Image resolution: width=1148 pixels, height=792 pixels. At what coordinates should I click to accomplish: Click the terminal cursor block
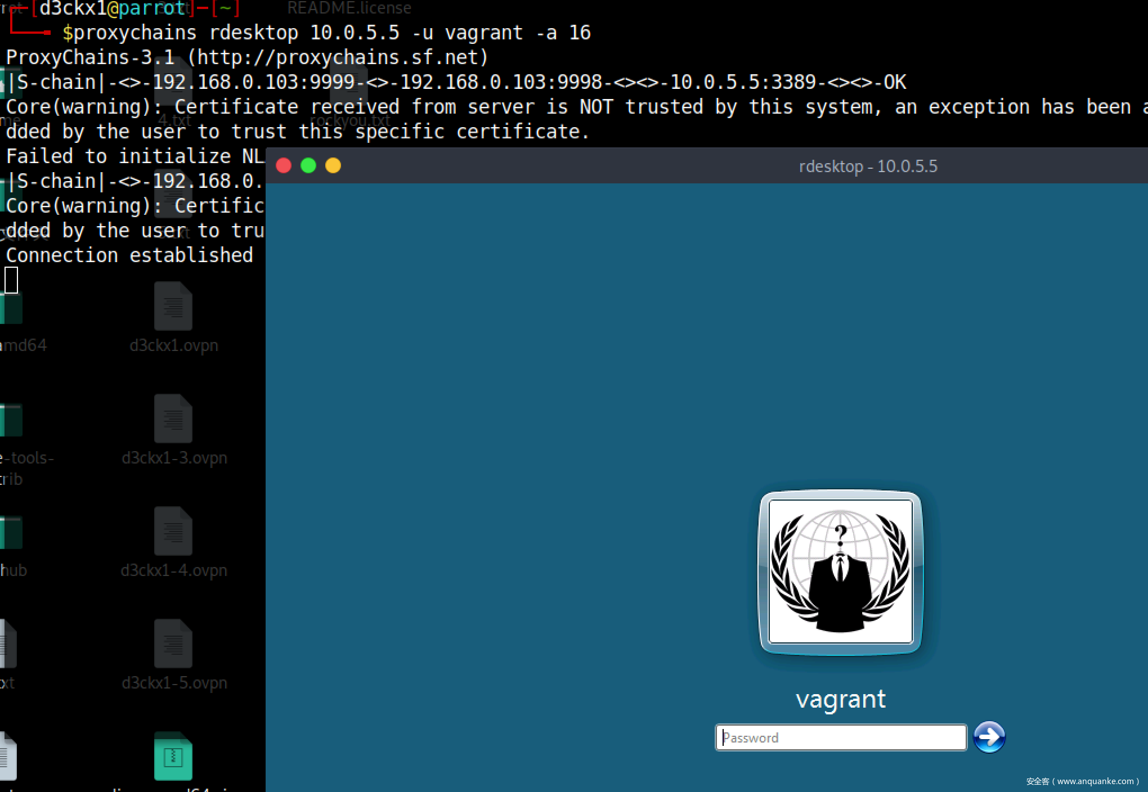(11, 280)
